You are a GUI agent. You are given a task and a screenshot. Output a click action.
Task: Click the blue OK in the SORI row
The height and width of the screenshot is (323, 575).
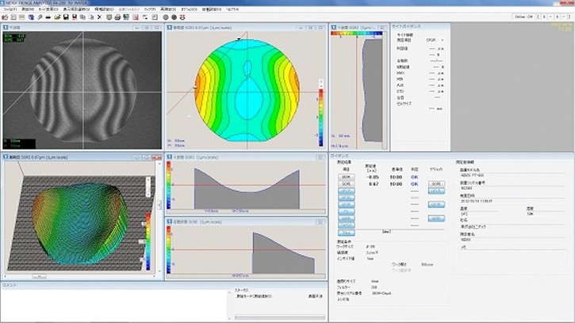pyautogui.click(x=414, y=184)
